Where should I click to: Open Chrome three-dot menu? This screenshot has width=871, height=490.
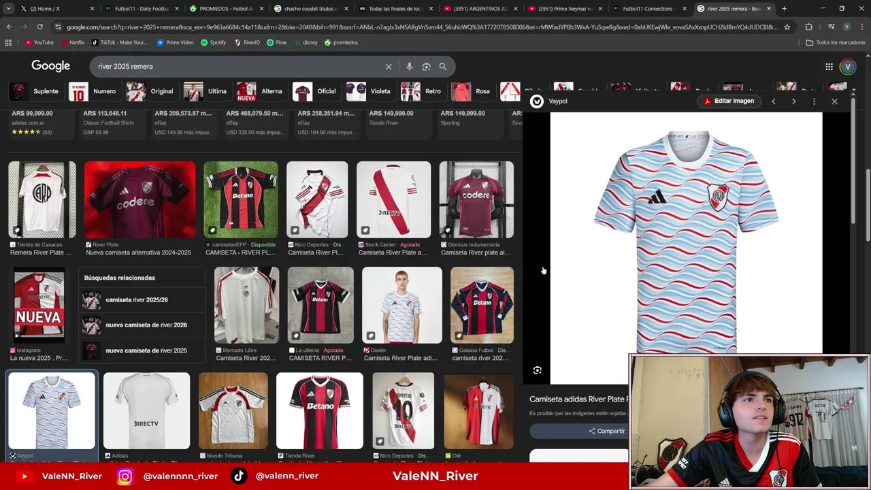pyautogui.click(x=861, y=27)
